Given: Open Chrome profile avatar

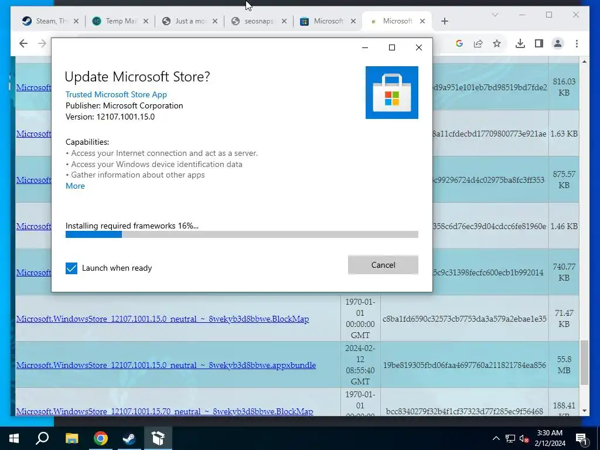Looking at the screenshot, I should click(558, 43).
